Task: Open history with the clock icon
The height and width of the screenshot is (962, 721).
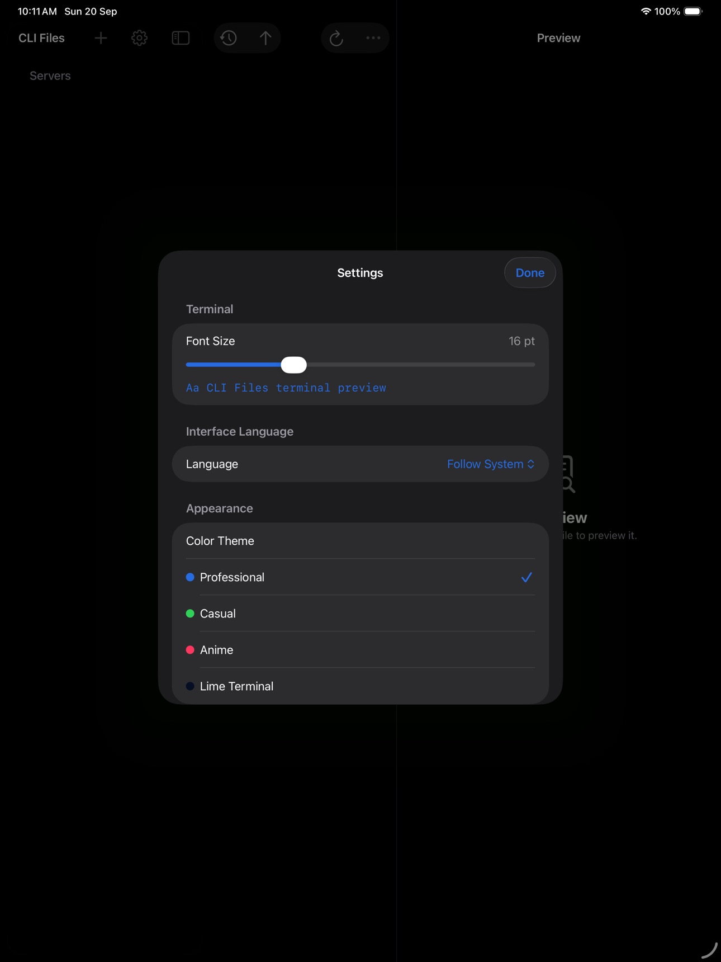Action: (229, 38)
